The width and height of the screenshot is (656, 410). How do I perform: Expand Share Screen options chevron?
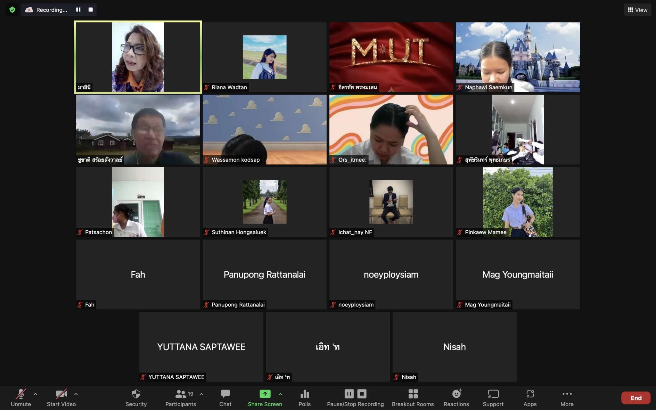(x=281, y=394)
